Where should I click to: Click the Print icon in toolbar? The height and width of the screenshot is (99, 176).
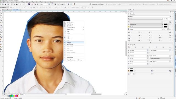(x=8, y=4)
